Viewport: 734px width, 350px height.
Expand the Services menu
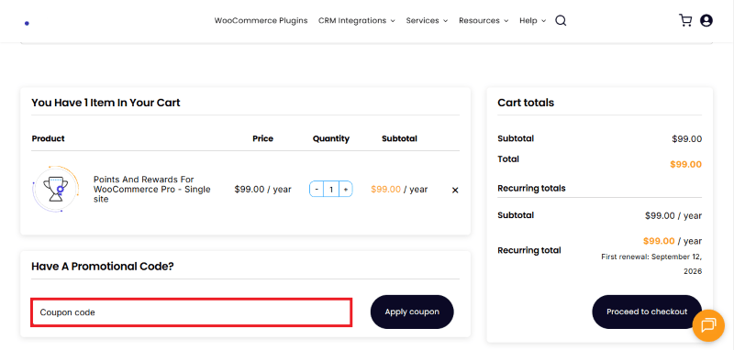click(427, 20)
